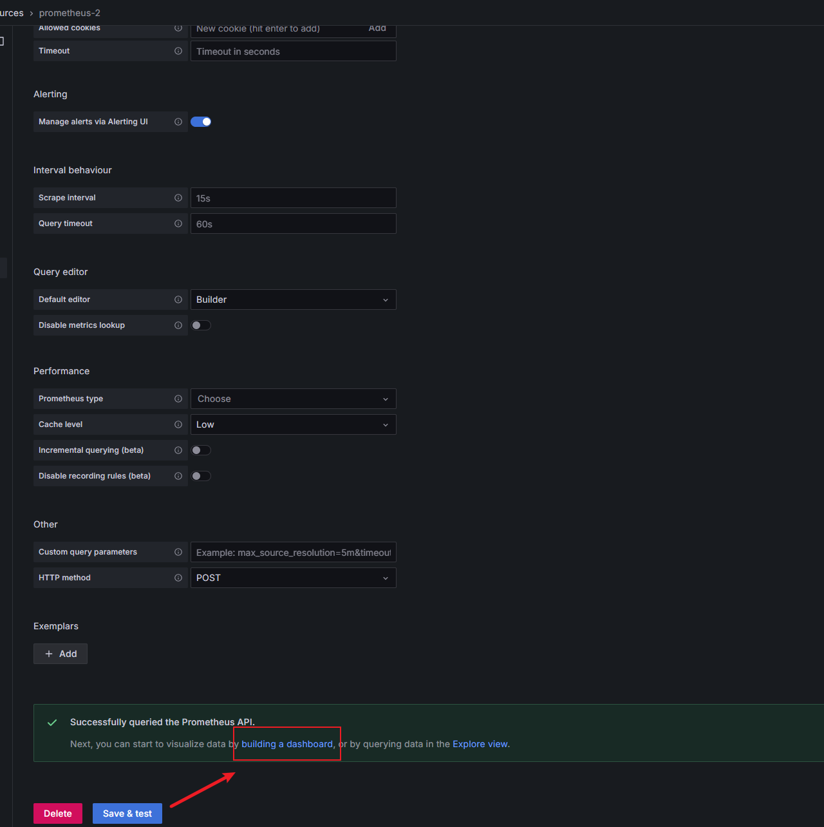This screenshot has width=824, height=827.
Task: Click info icon for Disable recording rules (beta)
Action: (178, 476)
